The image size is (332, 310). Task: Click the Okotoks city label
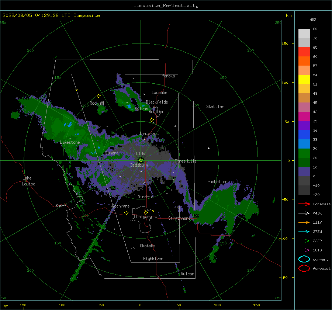click(x=148, y=246)
